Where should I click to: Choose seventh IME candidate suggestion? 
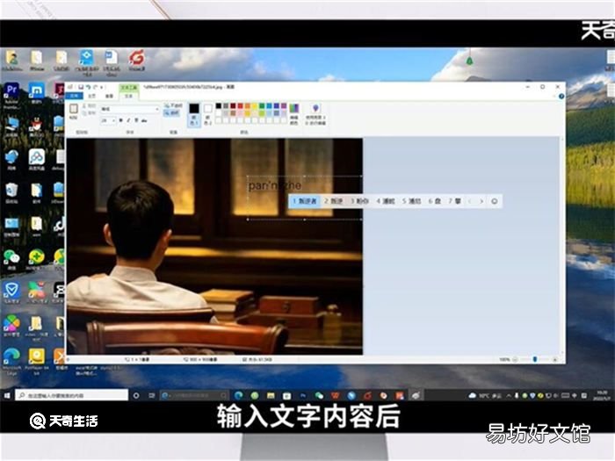tap(455, 201)
